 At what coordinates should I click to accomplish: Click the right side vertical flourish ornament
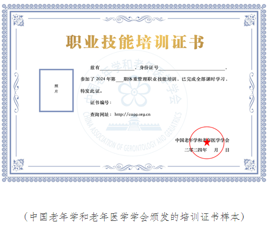click(252, 92)
